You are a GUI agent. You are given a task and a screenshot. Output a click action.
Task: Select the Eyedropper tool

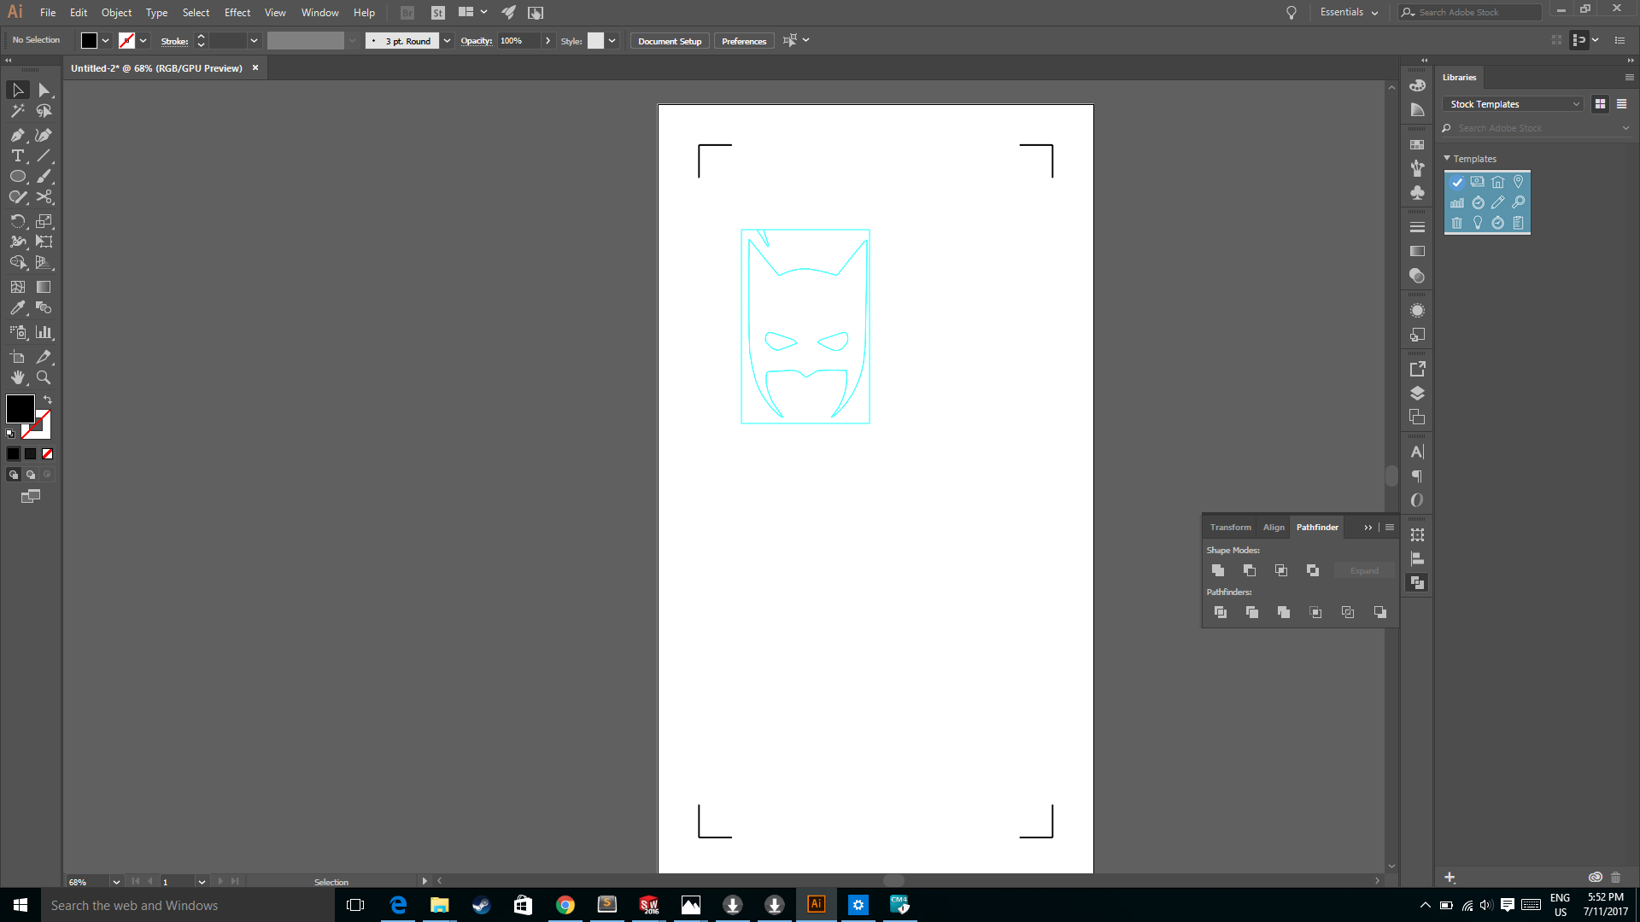(18, 308)
